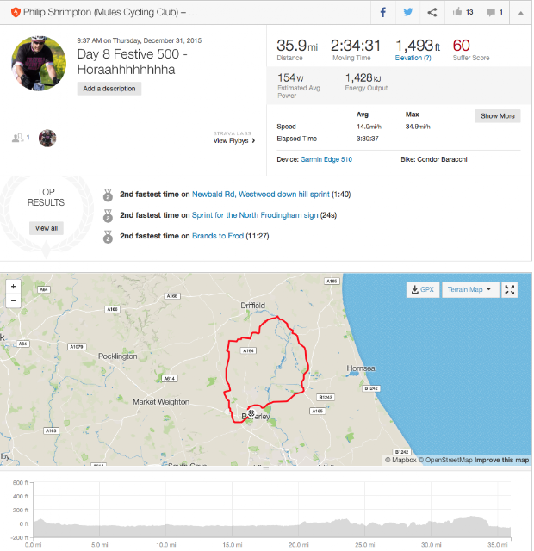Download the route with the GPX button

click(422, 290)
